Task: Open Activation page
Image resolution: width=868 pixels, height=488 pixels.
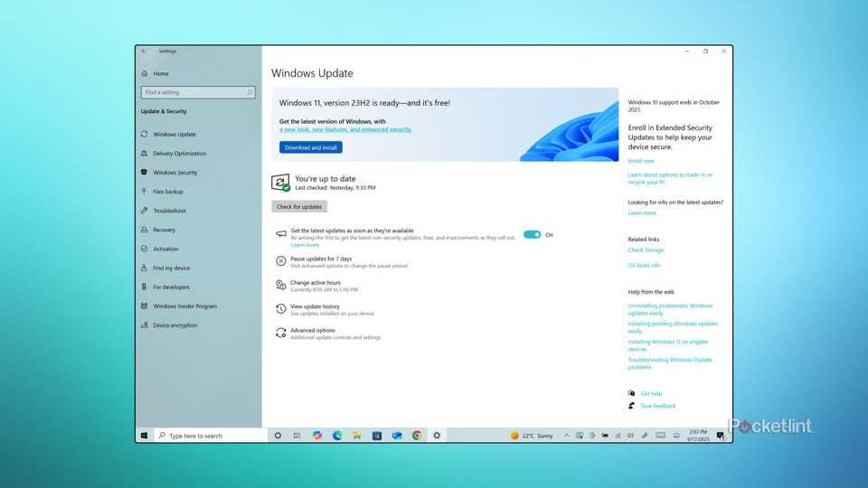Action: [x=165, y=249]
